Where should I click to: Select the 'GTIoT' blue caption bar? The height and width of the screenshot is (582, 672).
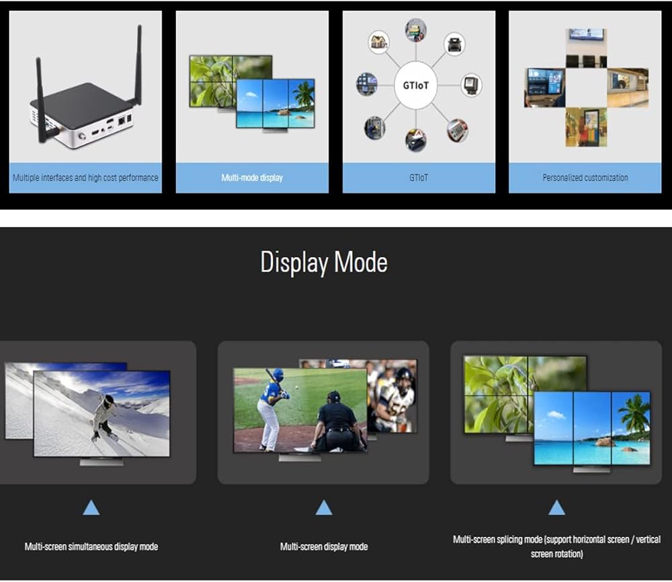click(419, 178)
